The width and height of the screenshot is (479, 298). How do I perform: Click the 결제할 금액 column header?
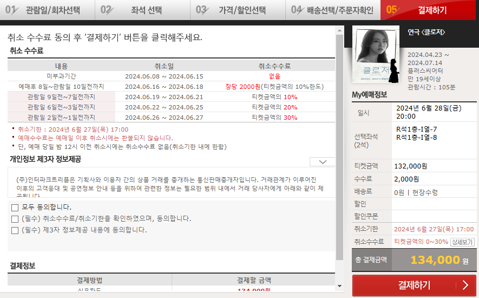click(254, 280)
